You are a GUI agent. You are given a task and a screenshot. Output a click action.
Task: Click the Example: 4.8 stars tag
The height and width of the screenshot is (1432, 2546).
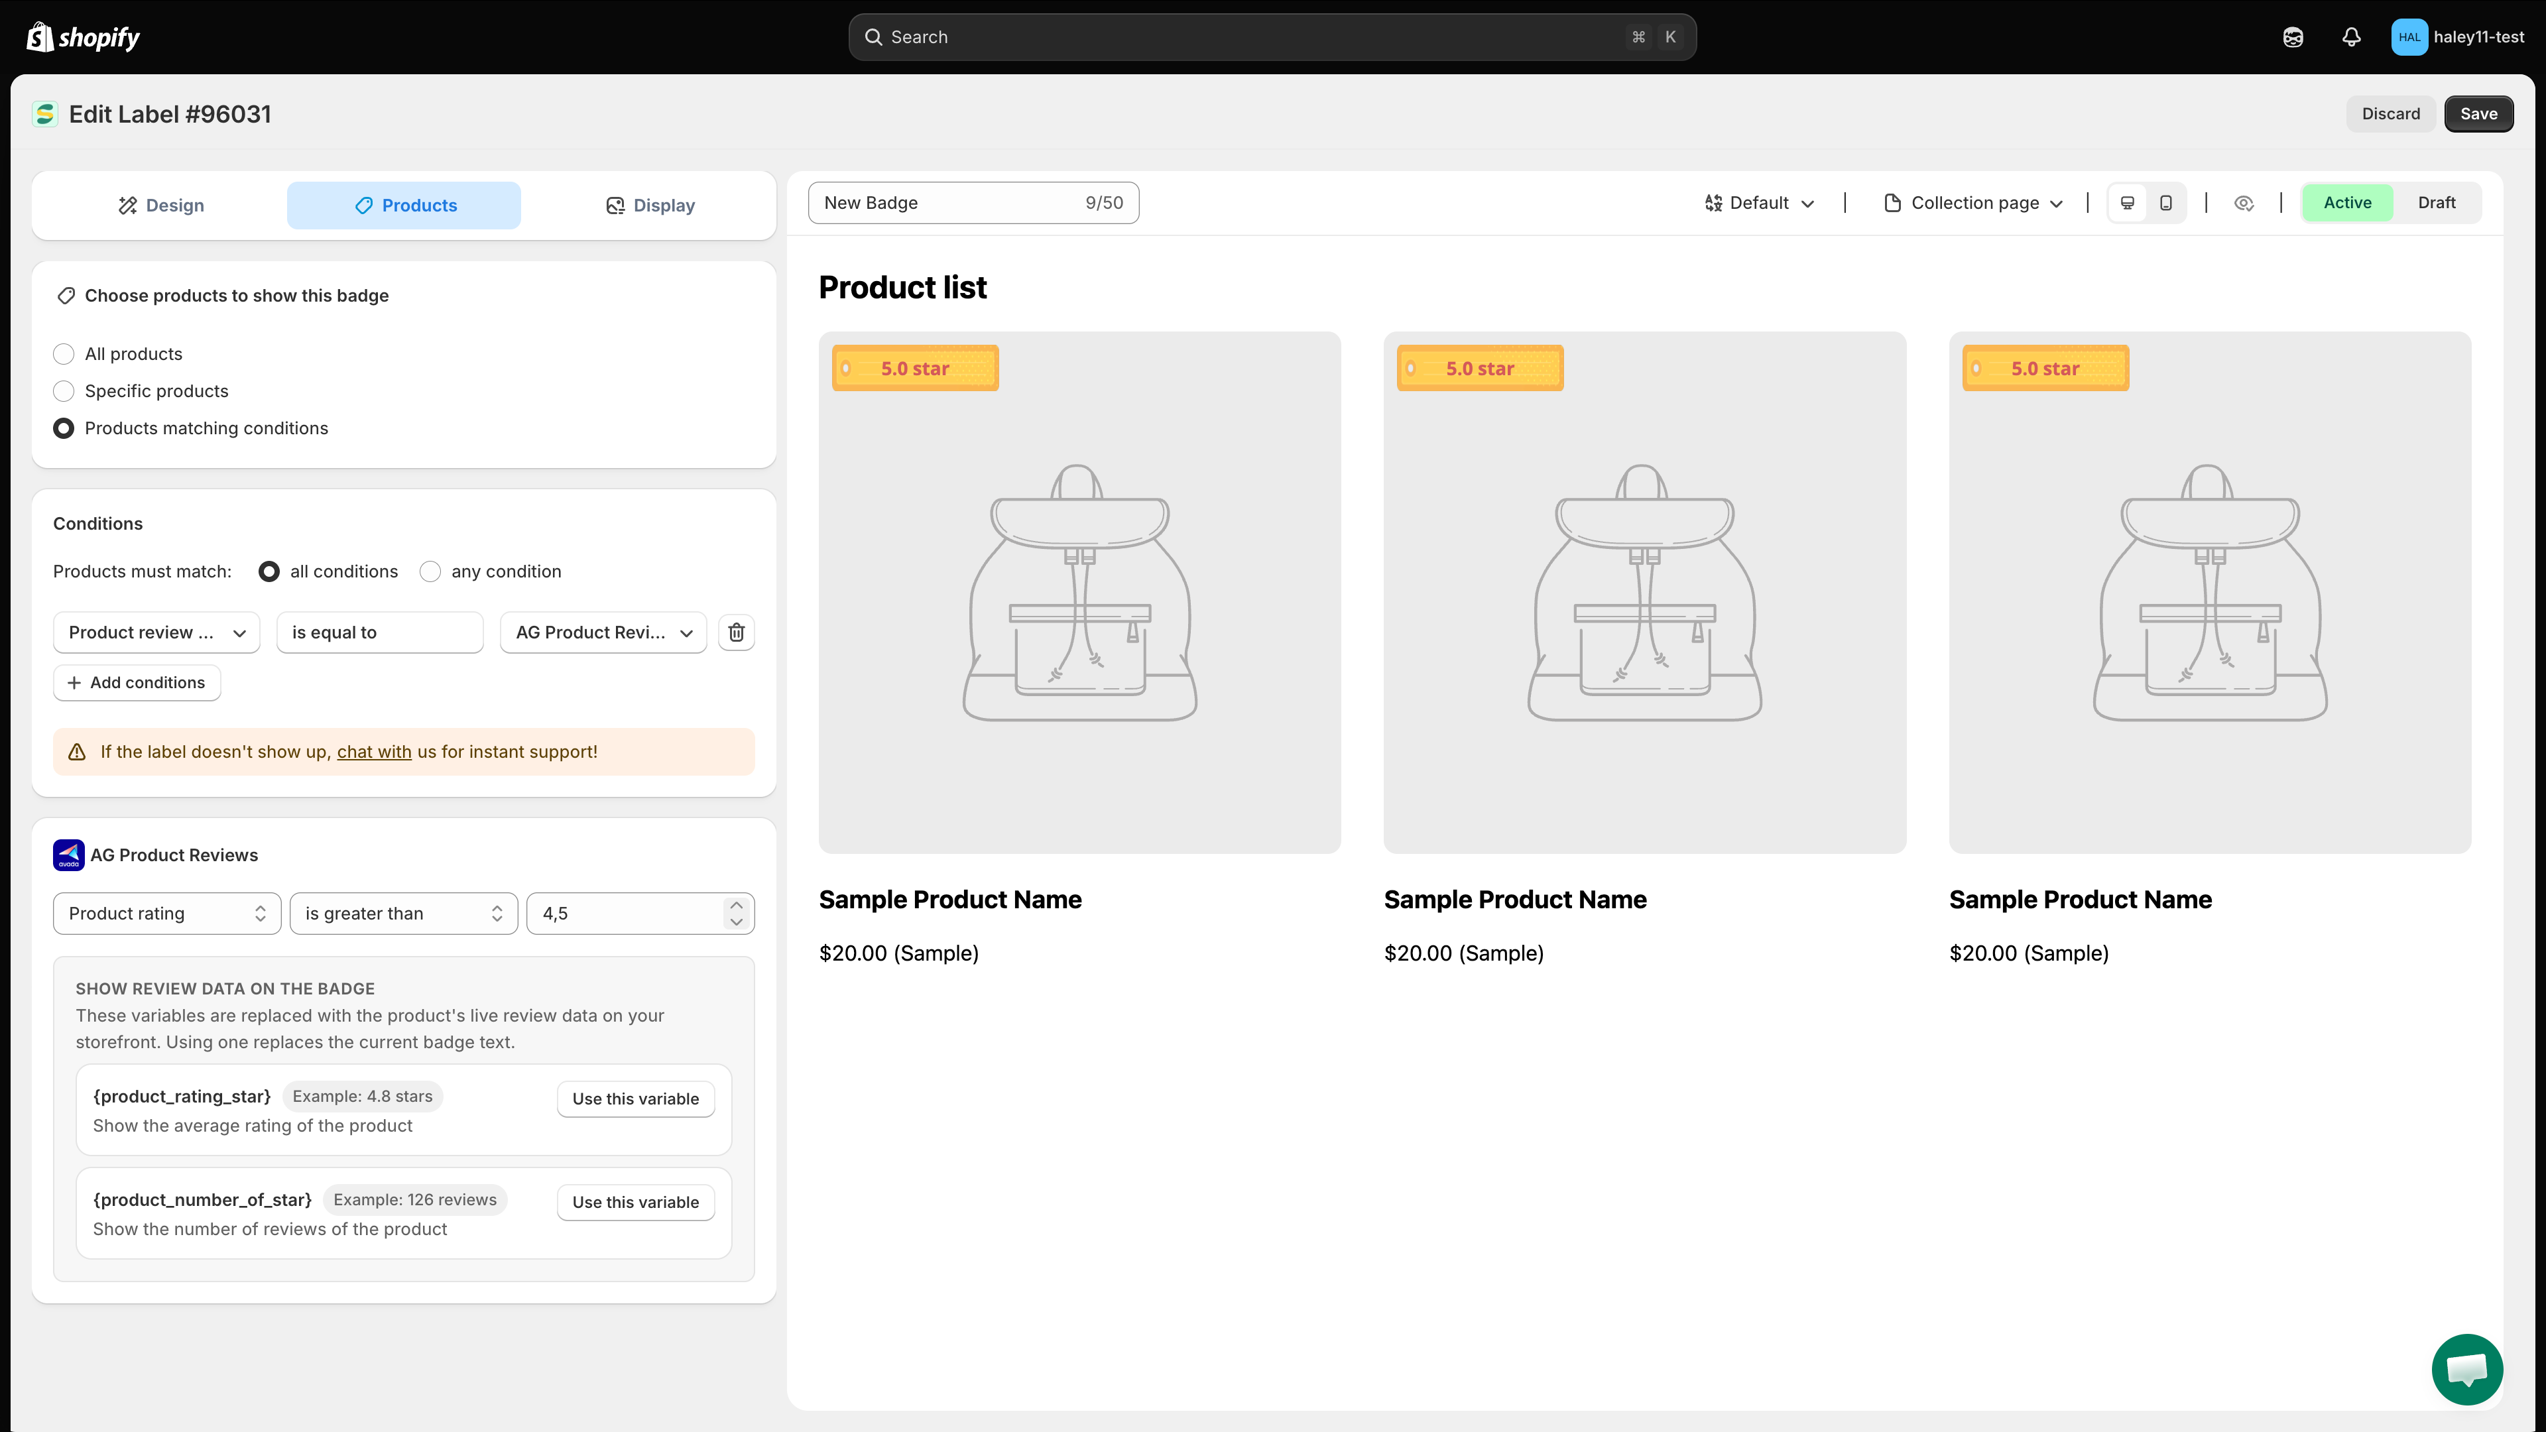point(363,1097)
